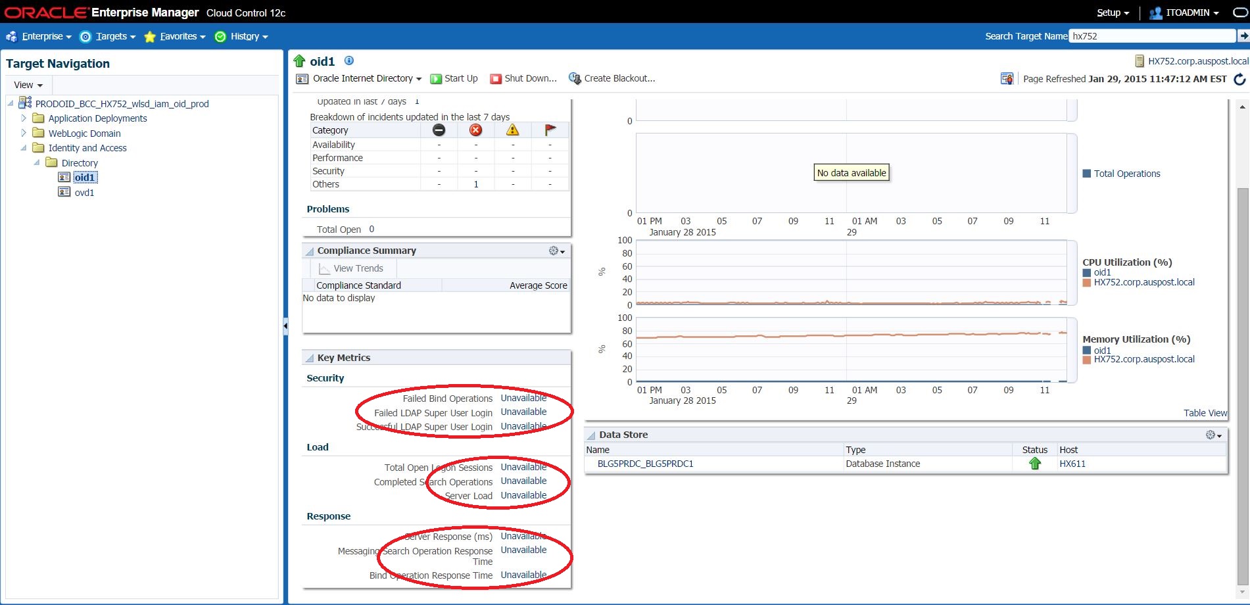Click the Search Target Name input field

[x=1151, y=36]
